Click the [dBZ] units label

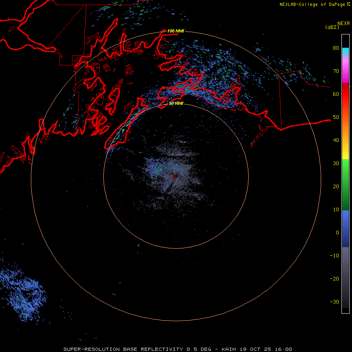pyautogui.click(x=332, y=27)
